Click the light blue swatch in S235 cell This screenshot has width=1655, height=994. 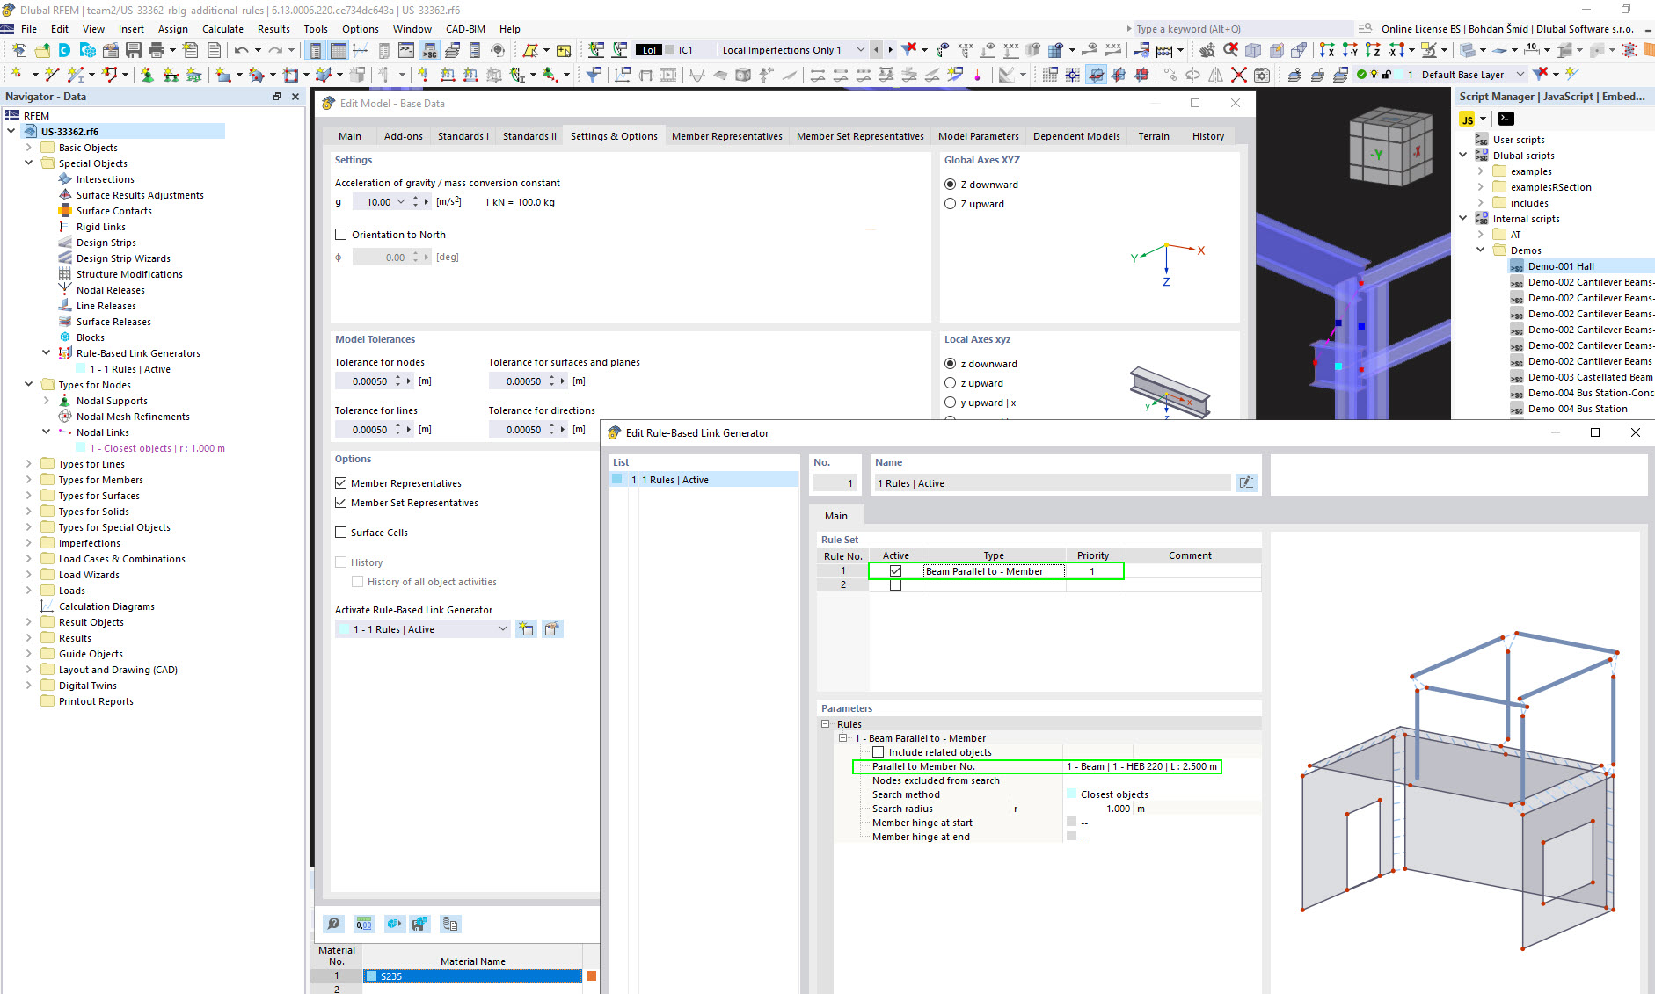(371, 976)
